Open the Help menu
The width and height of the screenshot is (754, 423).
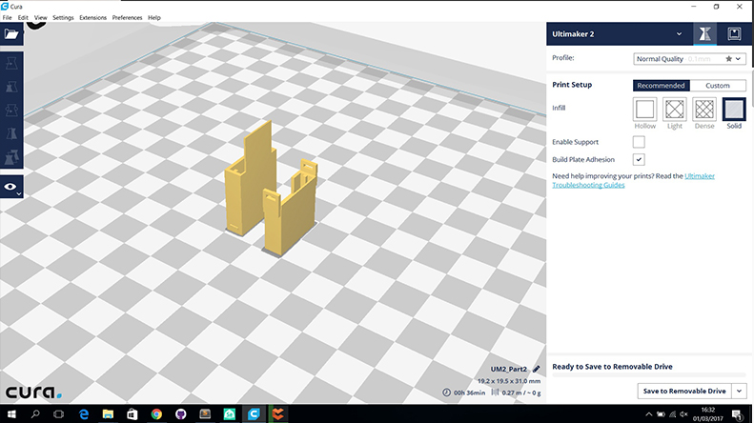tap(153, 17)
